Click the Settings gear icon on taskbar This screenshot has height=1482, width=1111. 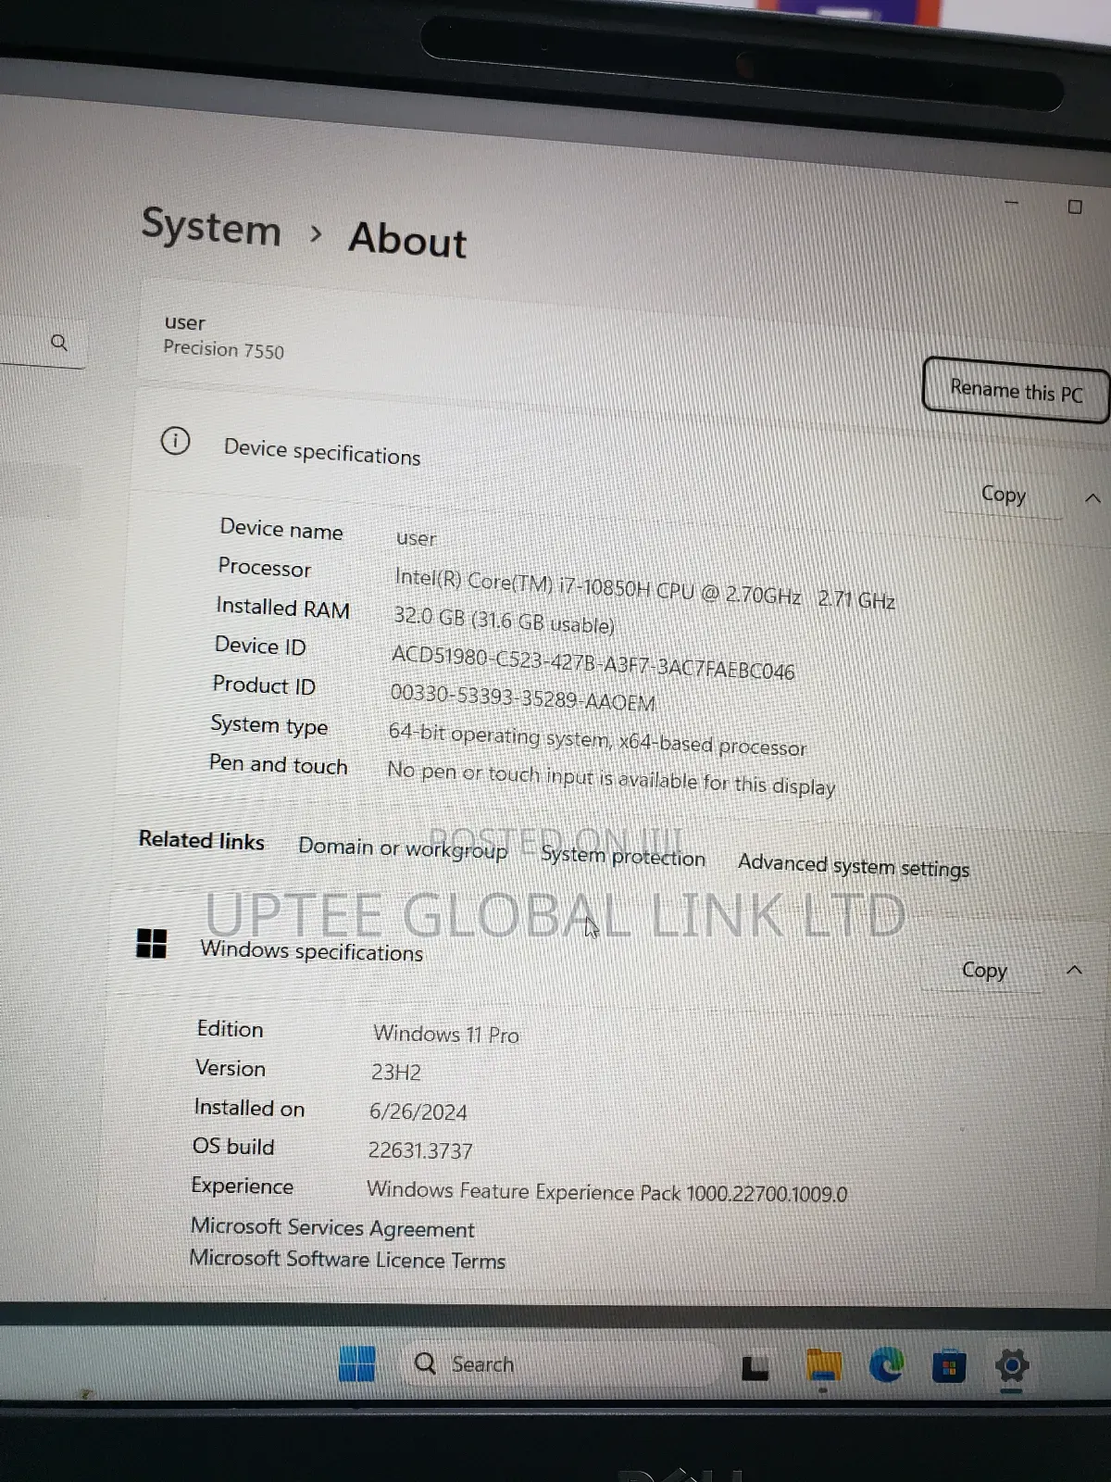point(1012,1366)
